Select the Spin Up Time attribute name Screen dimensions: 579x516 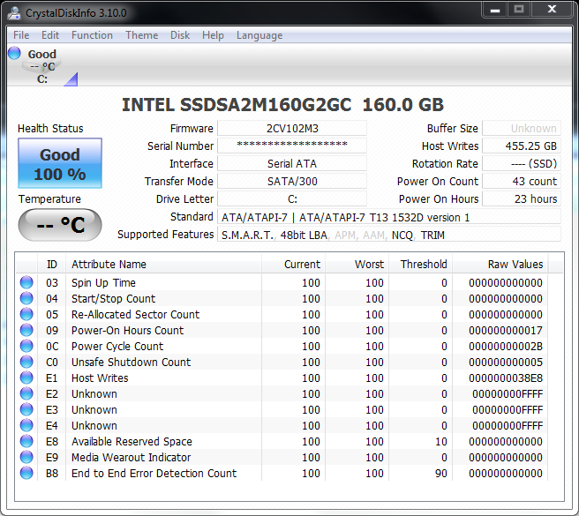point(103,283)
